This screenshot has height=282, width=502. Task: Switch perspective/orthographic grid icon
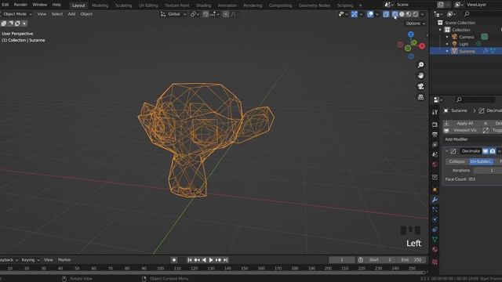coord(420,97)
